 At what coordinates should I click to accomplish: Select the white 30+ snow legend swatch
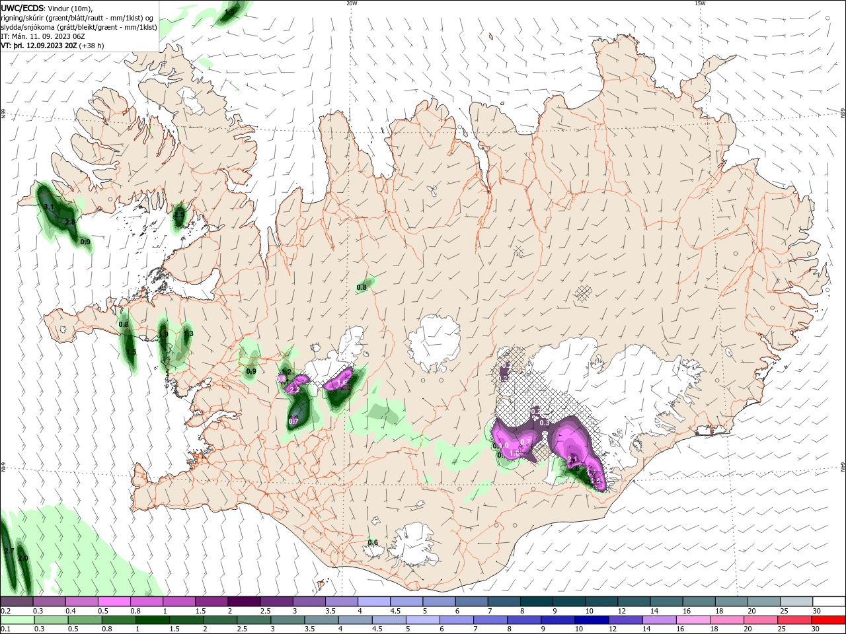[x=829, y=602]
